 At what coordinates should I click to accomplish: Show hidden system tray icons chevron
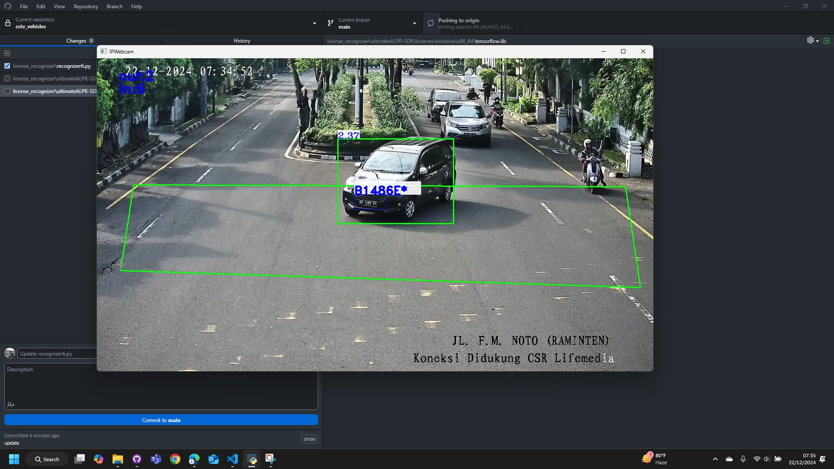715,459
